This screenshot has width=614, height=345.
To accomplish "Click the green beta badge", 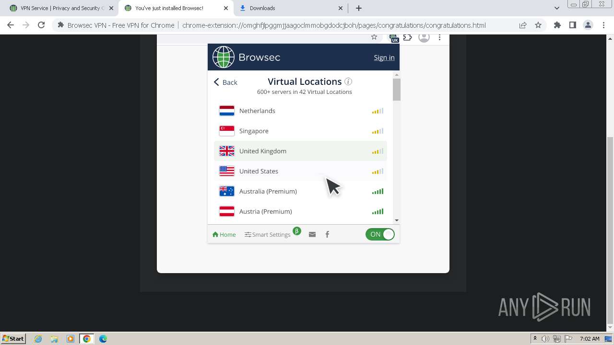I will 297,231.
